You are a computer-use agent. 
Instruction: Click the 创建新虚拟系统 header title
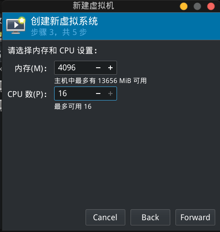coord(64,21)
